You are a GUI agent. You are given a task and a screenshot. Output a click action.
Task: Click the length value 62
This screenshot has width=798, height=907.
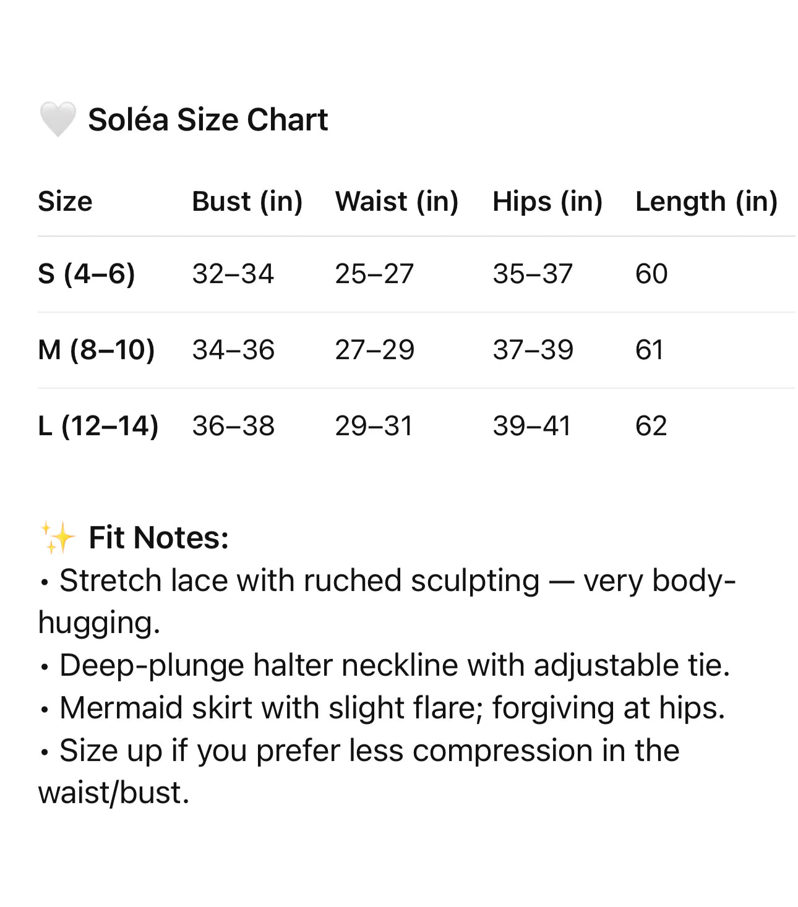point(651,426)
